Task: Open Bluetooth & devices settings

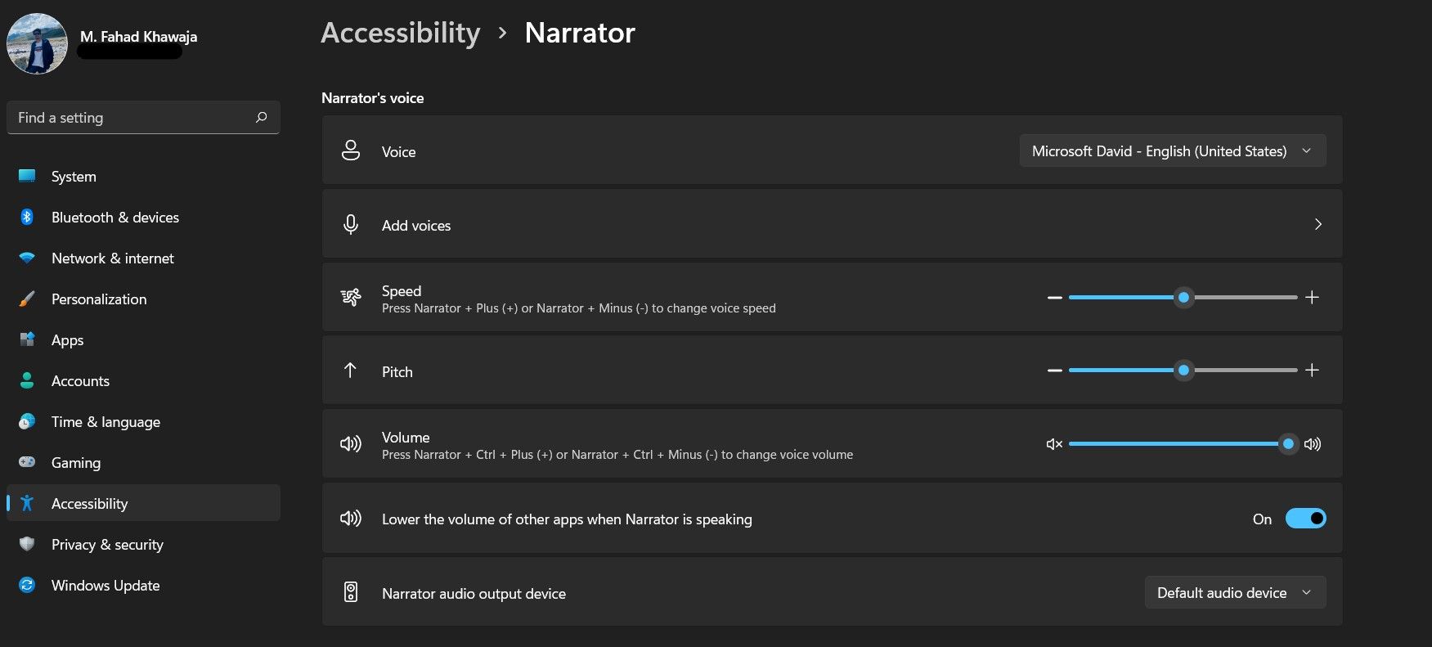Action: click(x=114, y=218)
